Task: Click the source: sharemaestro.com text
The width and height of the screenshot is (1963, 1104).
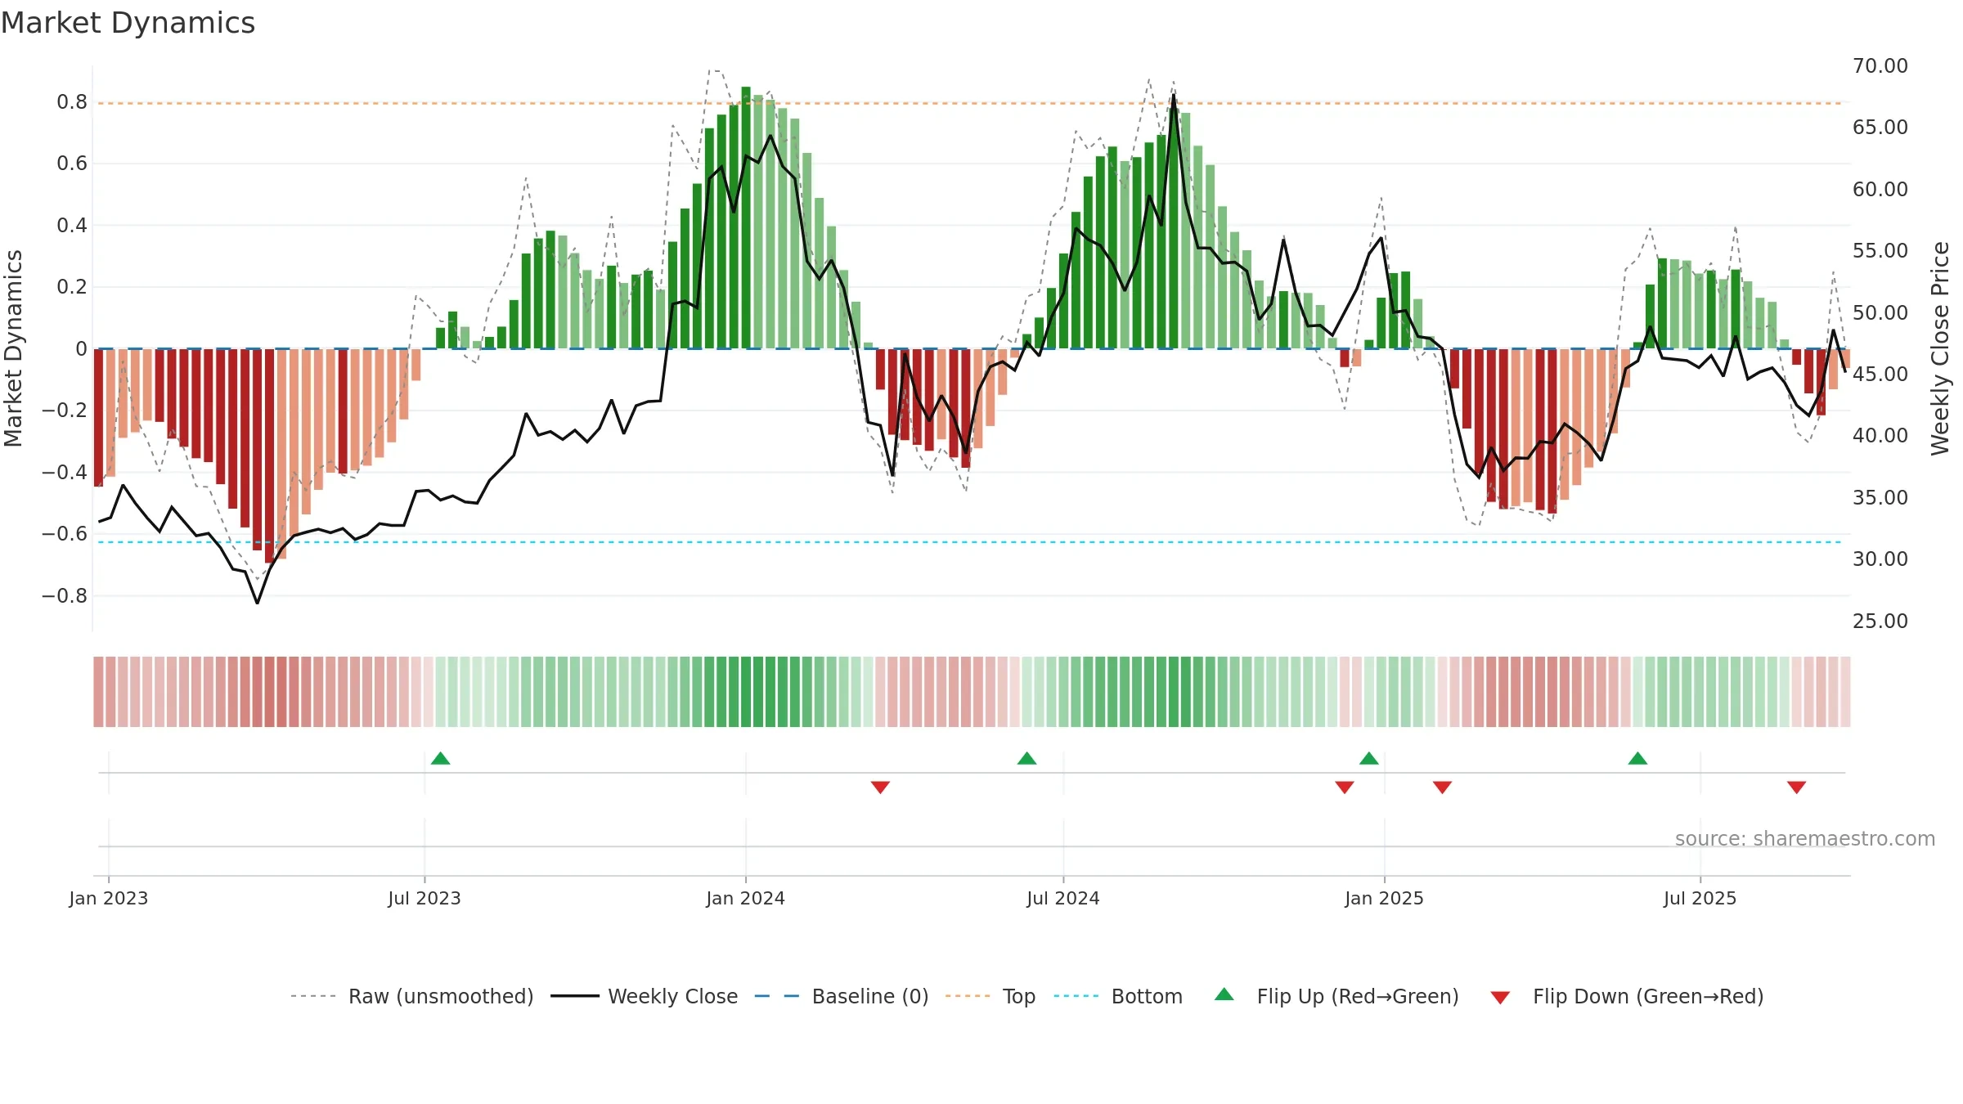Action: 1805,838
